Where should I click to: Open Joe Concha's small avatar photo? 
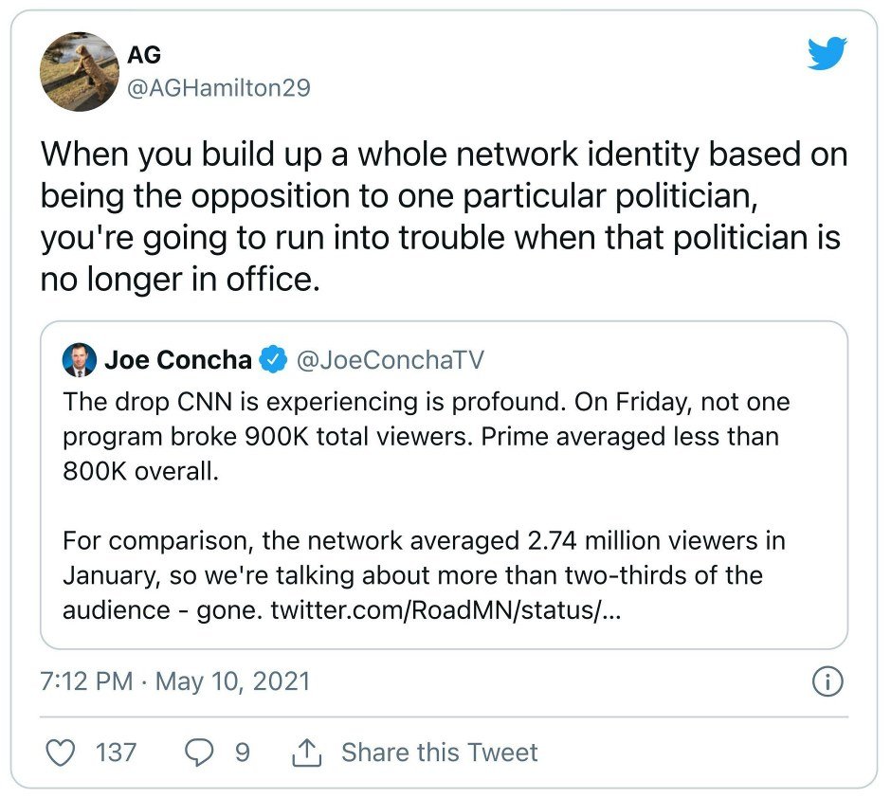tap(80, 359)
